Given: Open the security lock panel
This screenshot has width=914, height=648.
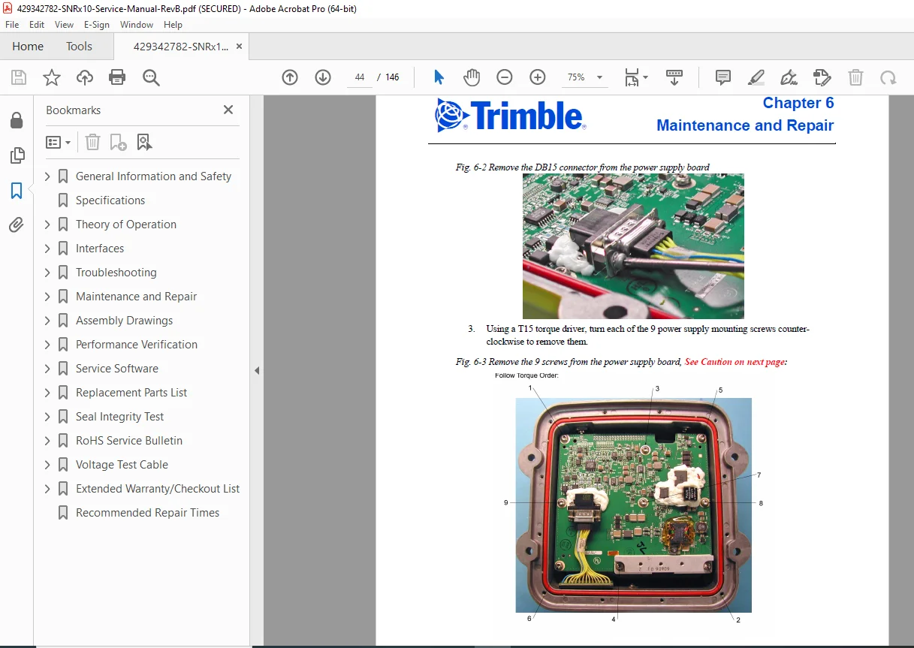Looking at the screenshot, I should [x=17, y=120].
